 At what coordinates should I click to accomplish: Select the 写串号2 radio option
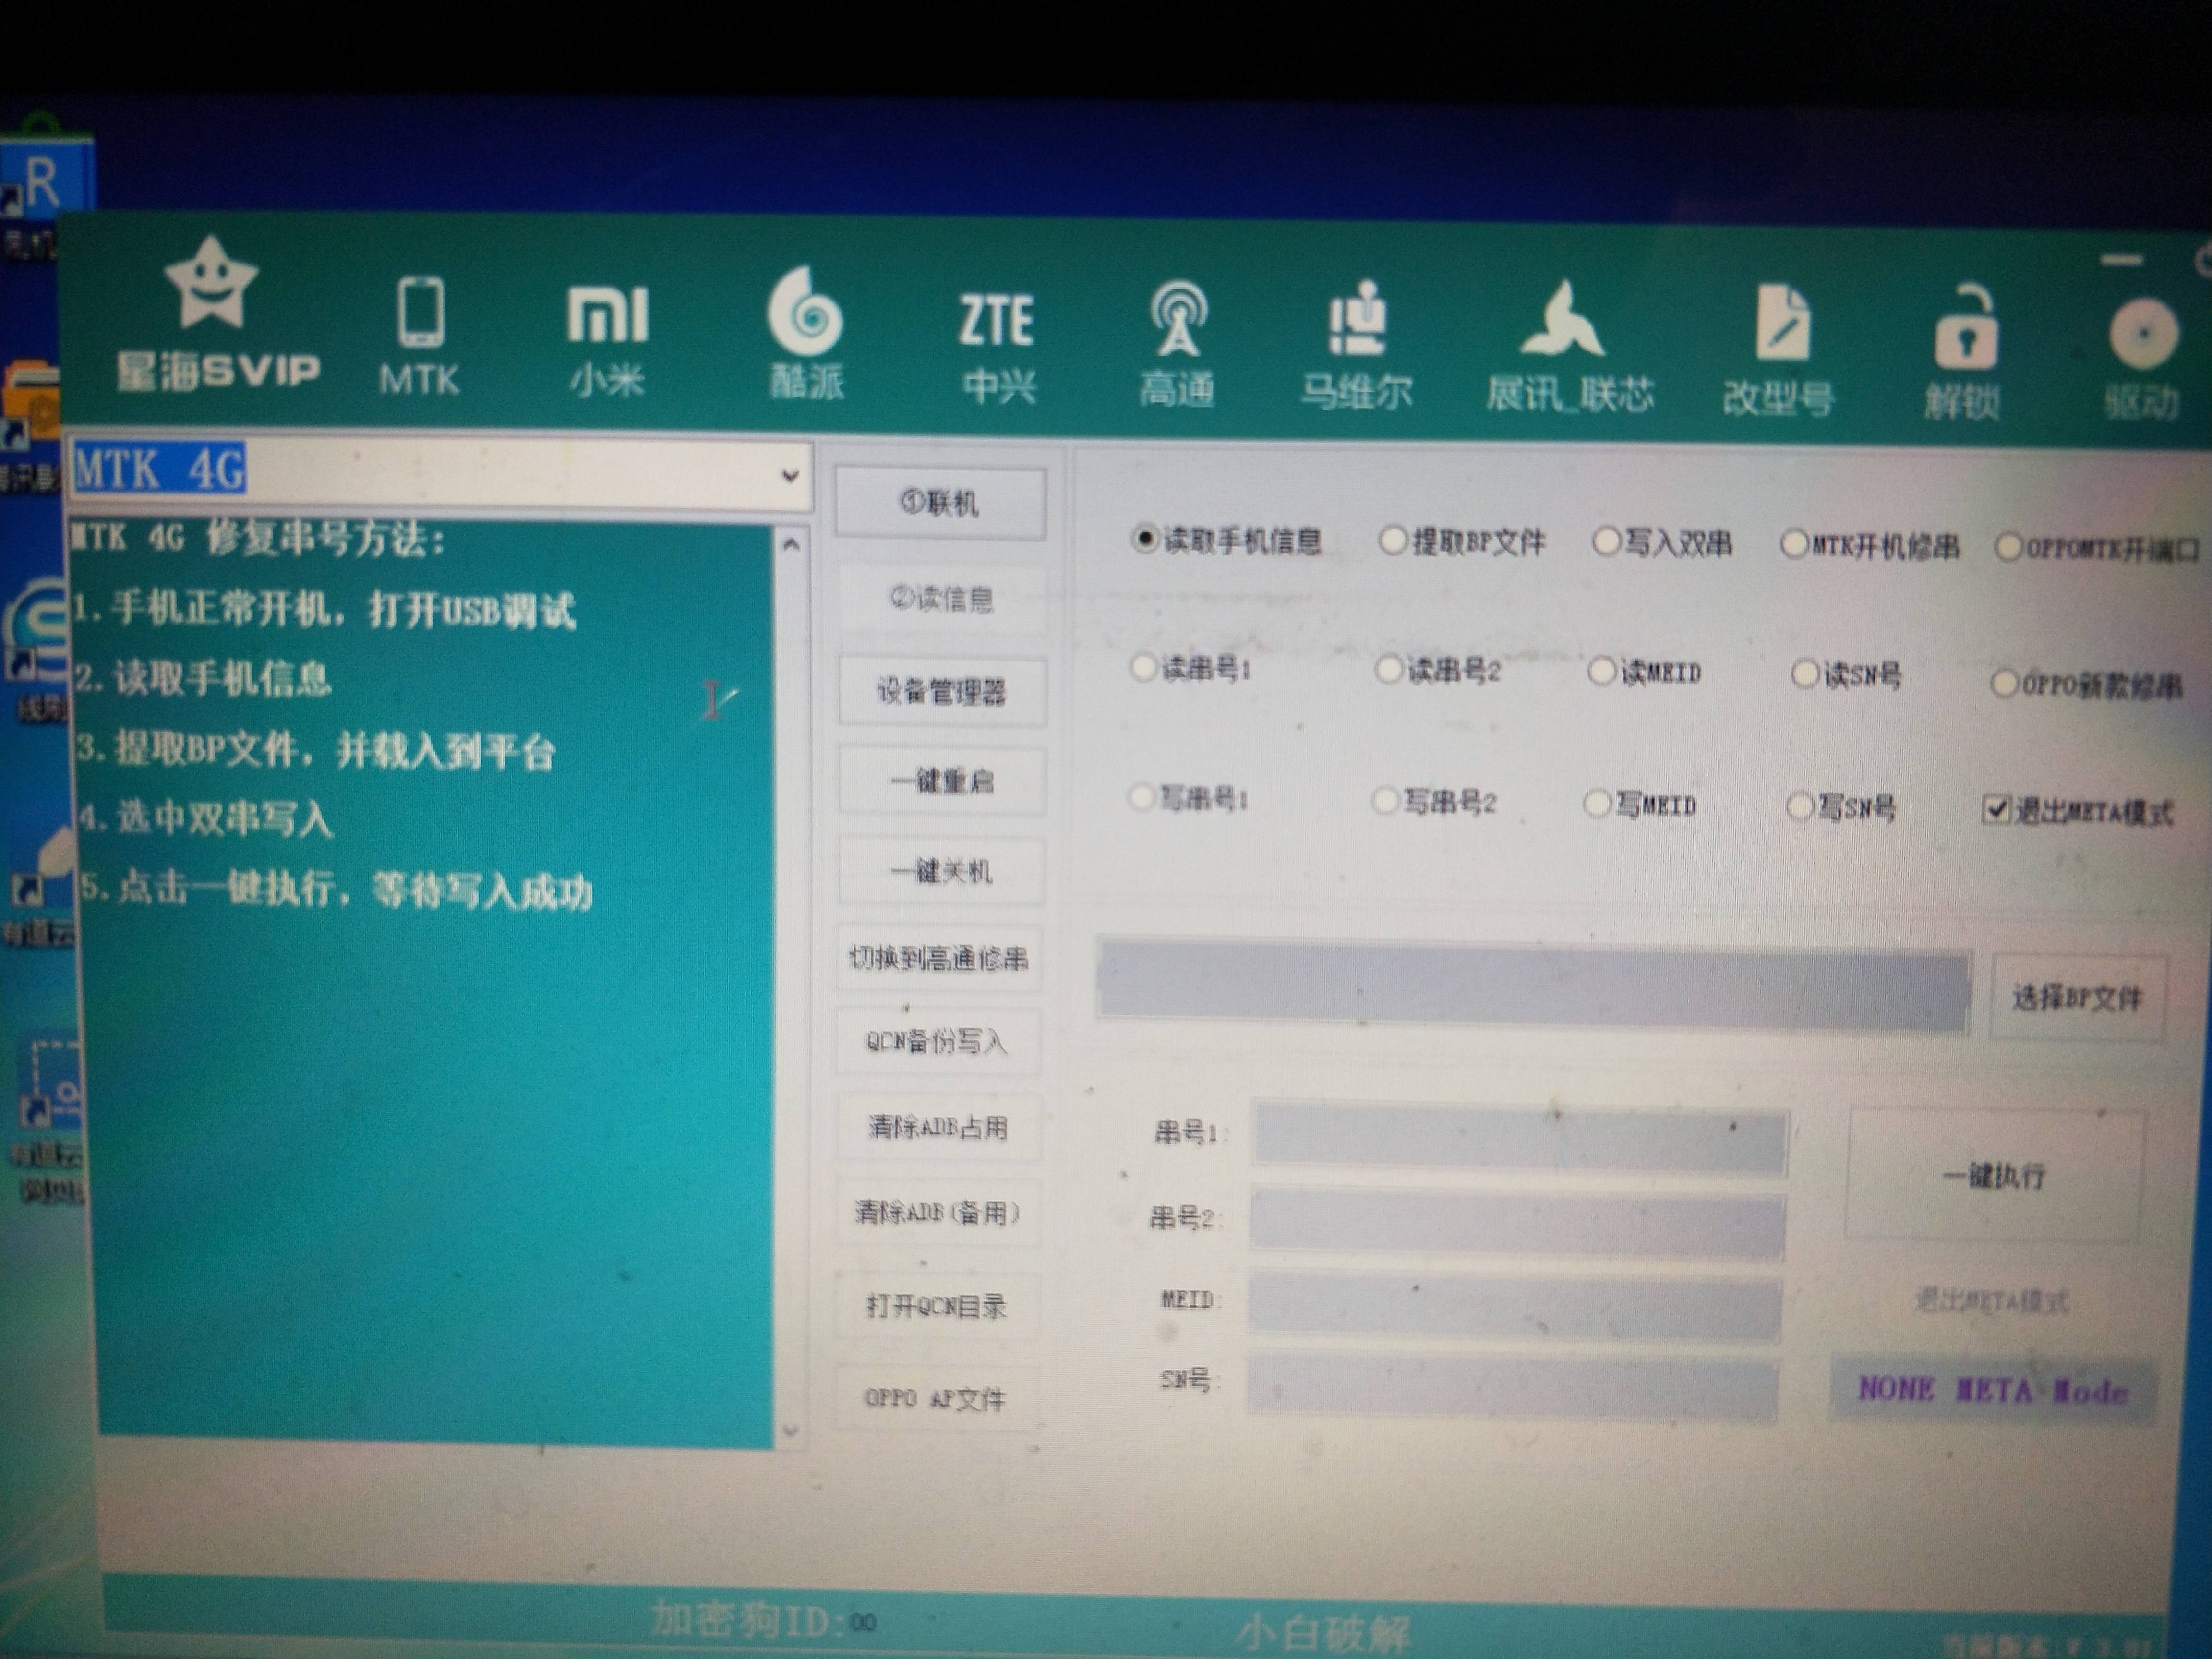coord(1434,801)
